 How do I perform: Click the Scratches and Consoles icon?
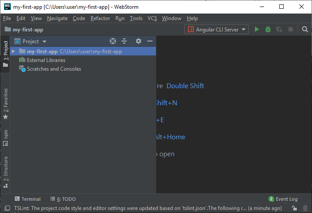click(x=22, y=69)
